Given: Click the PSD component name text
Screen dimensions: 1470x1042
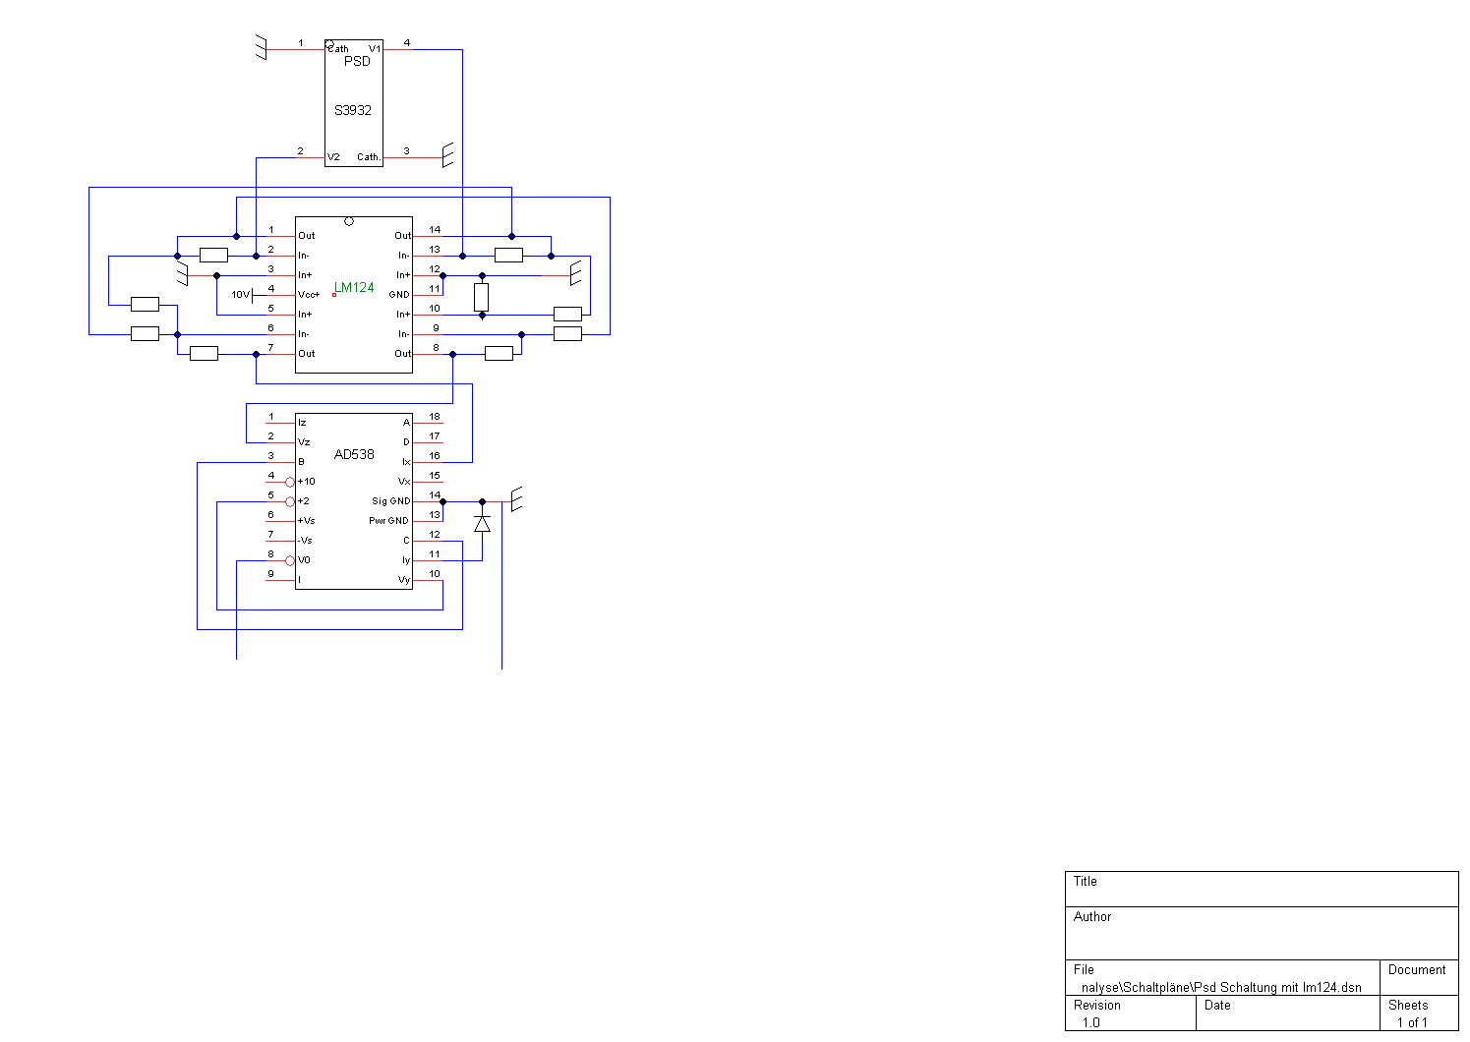Looking at the screenshot, I should pos(357,61).
